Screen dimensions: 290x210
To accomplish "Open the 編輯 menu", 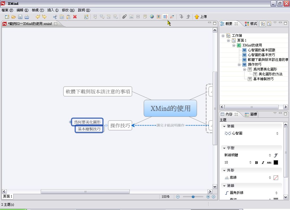I will coord(22,10).
